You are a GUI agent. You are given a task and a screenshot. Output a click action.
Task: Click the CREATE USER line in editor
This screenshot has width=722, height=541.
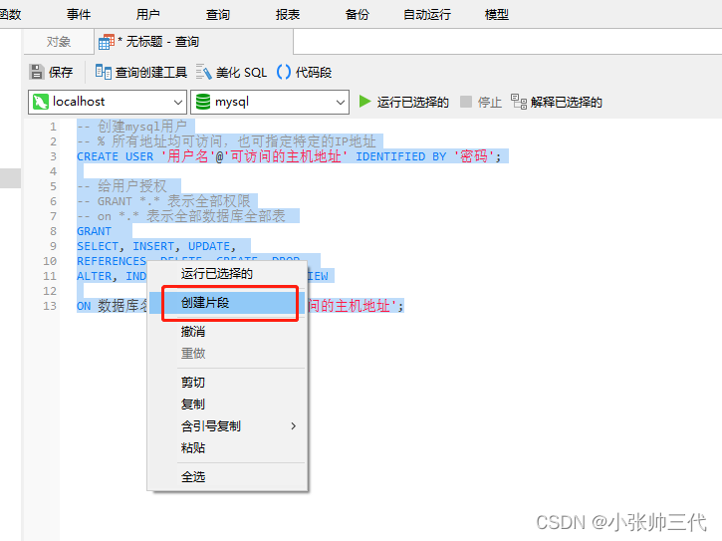point(289,156)
